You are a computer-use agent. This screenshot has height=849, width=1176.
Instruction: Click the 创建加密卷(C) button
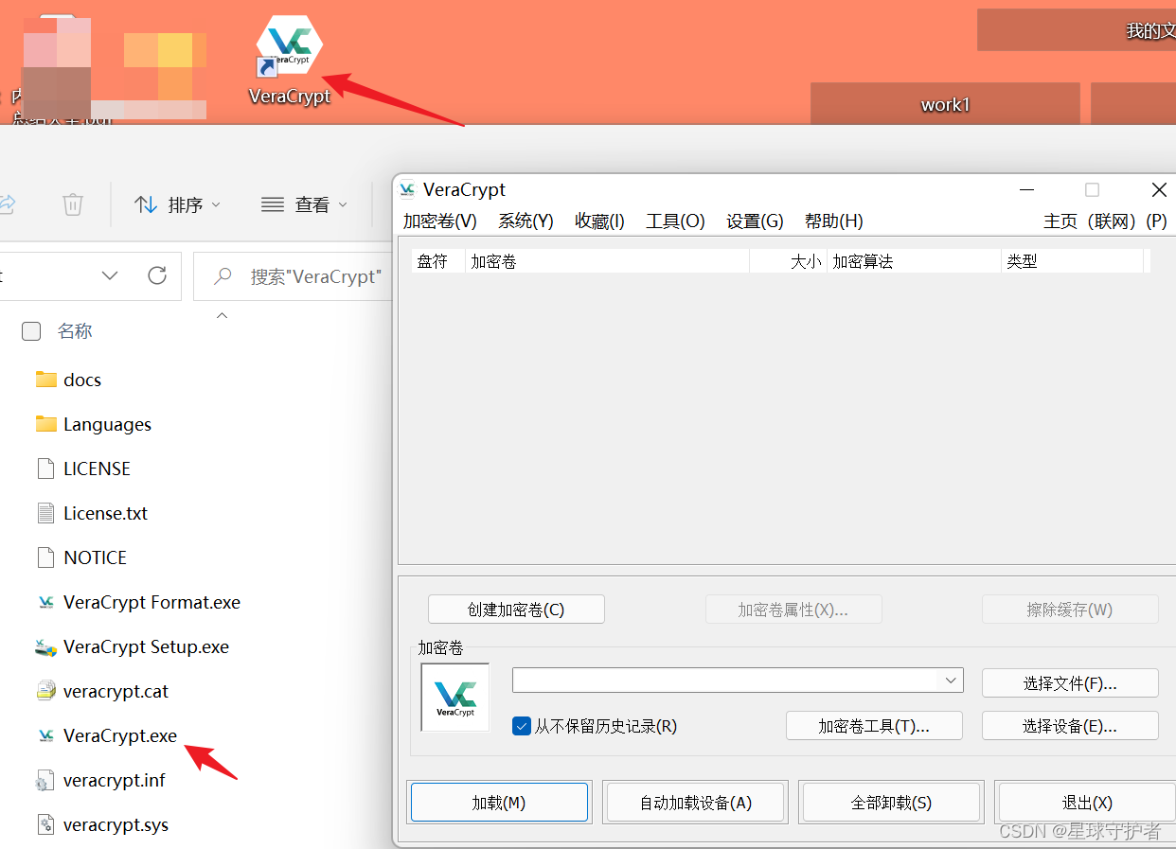tap(516, 610)
